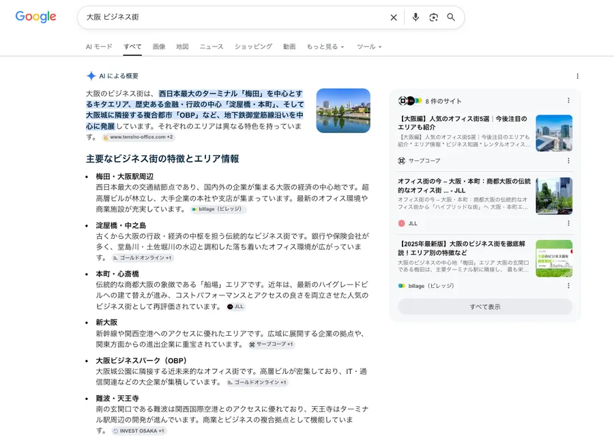Open 【2025年最新版】大阪のビジネス街を徹底解説 article
The image size is (614, 445).
pyautogui.click(x=462, y=248)
